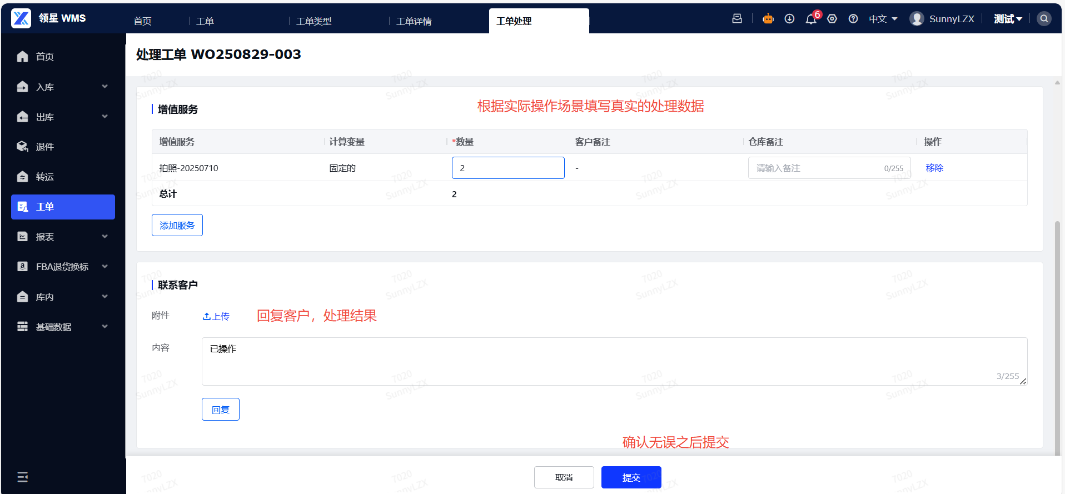Click the 处理工单 WO250829-003 heading
1065x494 pixels.
tap(218, 54)
